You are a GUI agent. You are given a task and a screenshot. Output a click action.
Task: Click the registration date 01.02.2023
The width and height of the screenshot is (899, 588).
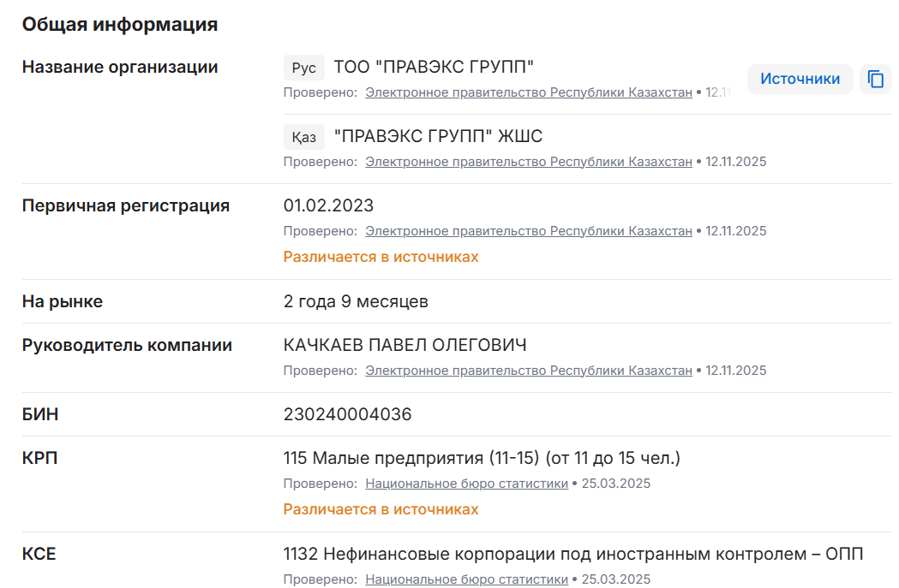[328, 206]
